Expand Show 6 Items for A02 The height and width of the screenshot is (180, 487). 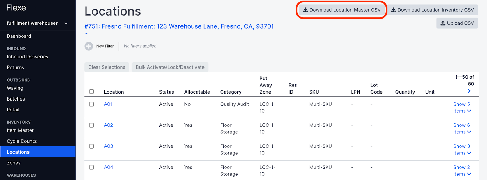click(x=462, y=129)
